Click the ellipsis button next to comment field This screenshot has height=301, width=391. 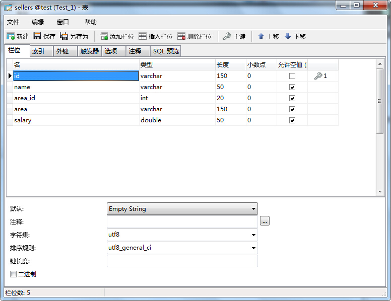click(265, 221)
